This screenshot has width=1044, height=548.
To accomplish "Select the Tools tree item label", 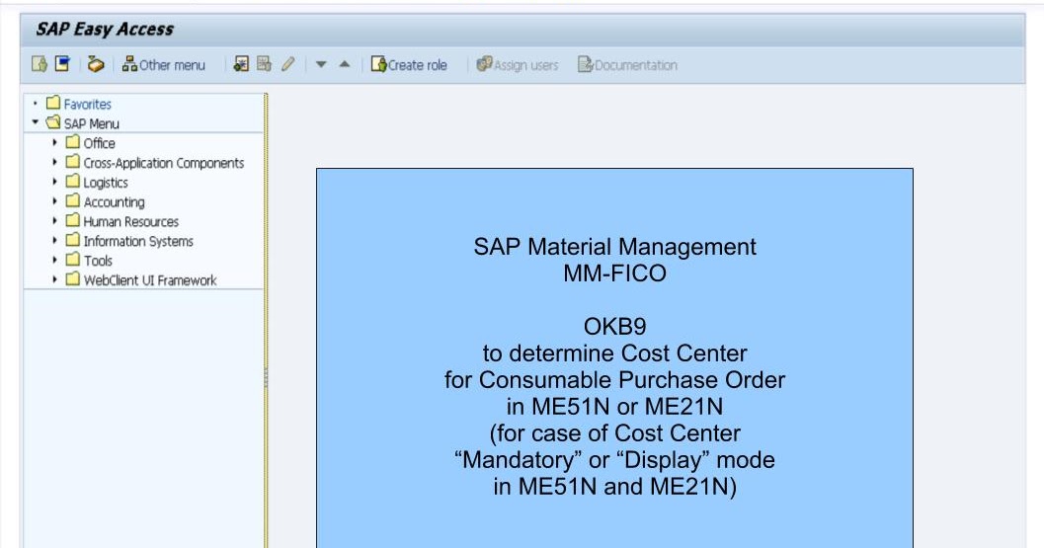I will pos(98,261).
